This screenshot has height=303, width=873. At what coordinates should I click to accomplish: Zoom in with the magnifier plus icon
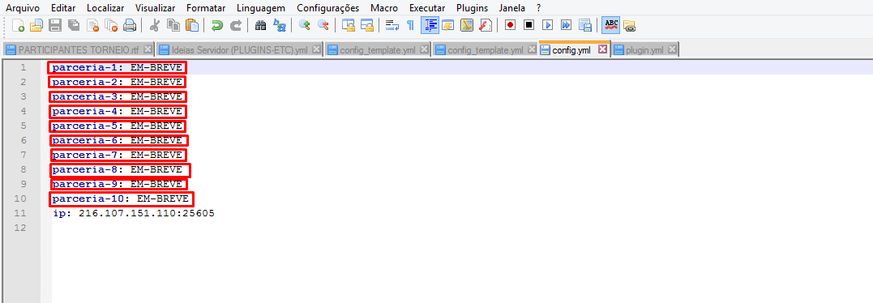click(304, 25)
